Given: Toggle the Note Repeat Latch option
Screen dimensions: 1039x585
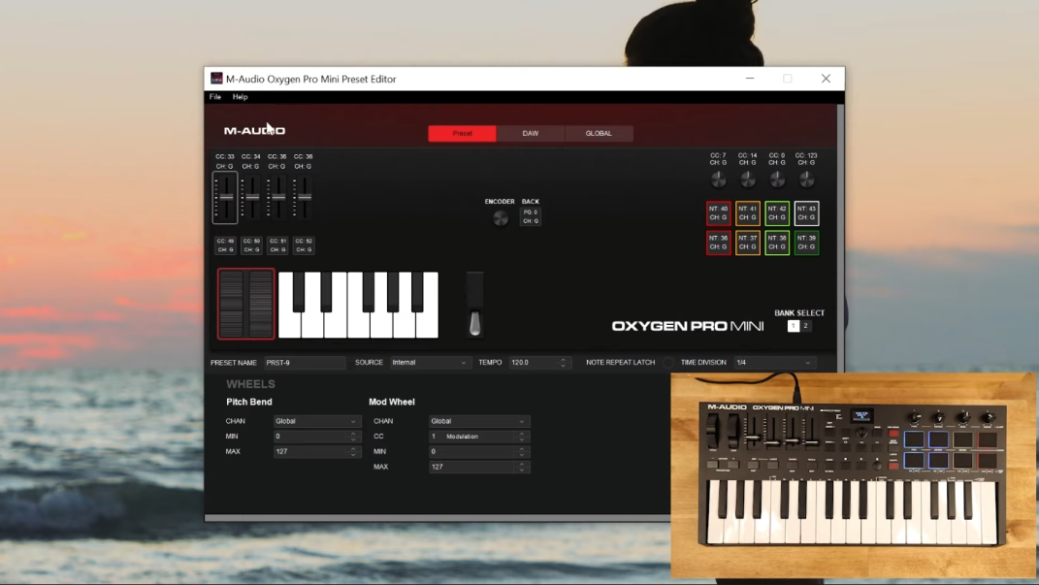Looking at the screenshot, I should point(667,363).
